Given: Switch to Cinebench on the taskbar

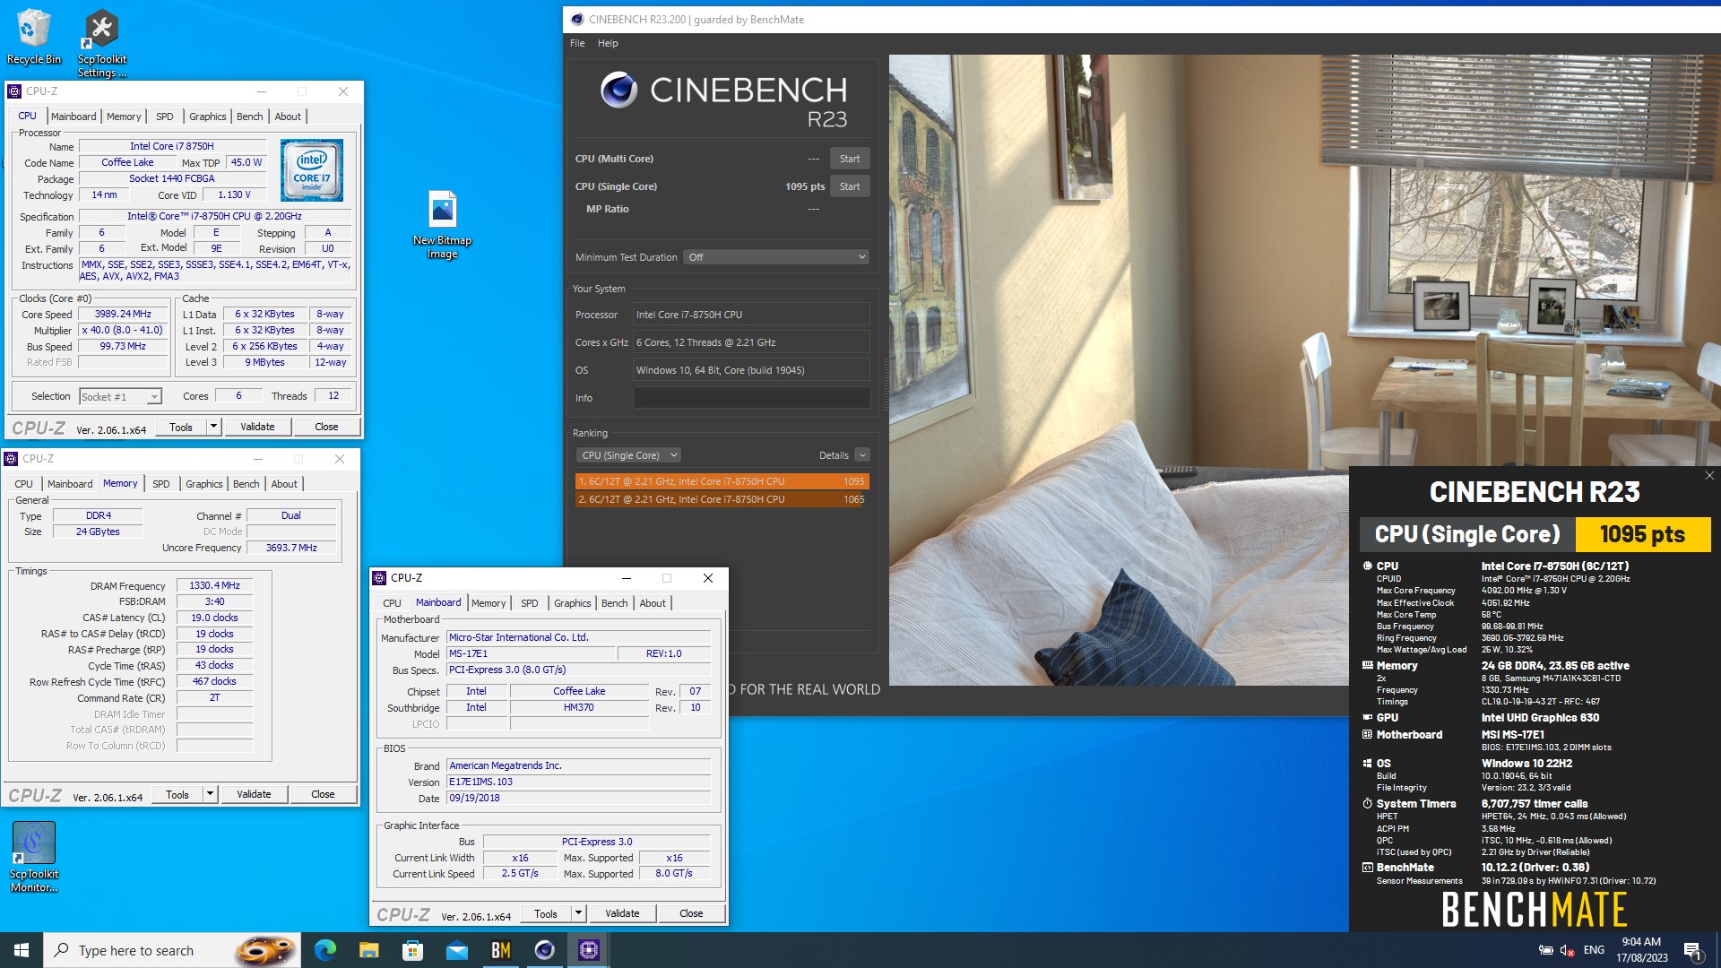Looking at the screenshot, I should tap(545, 950).
